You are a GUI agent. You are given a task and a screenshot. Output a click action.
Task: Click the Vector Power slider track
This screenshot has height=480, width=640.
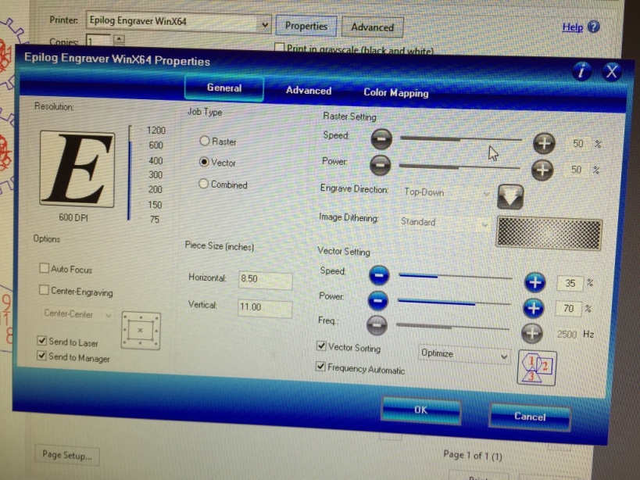454,303
